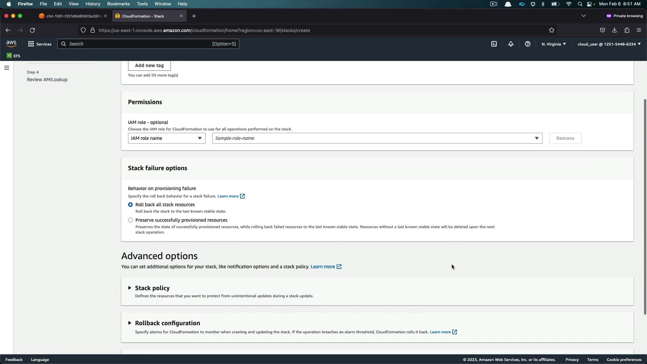Open the Sample-role-name selection dropdown
The height and width of the screenshot is (364, 647).
click(x=377, y=138)
